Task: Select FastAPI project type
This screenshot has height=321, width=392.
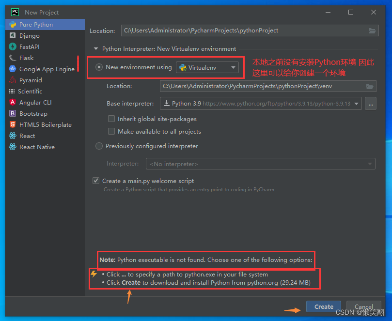Action: pyautogui.click(x=45, y=46)
